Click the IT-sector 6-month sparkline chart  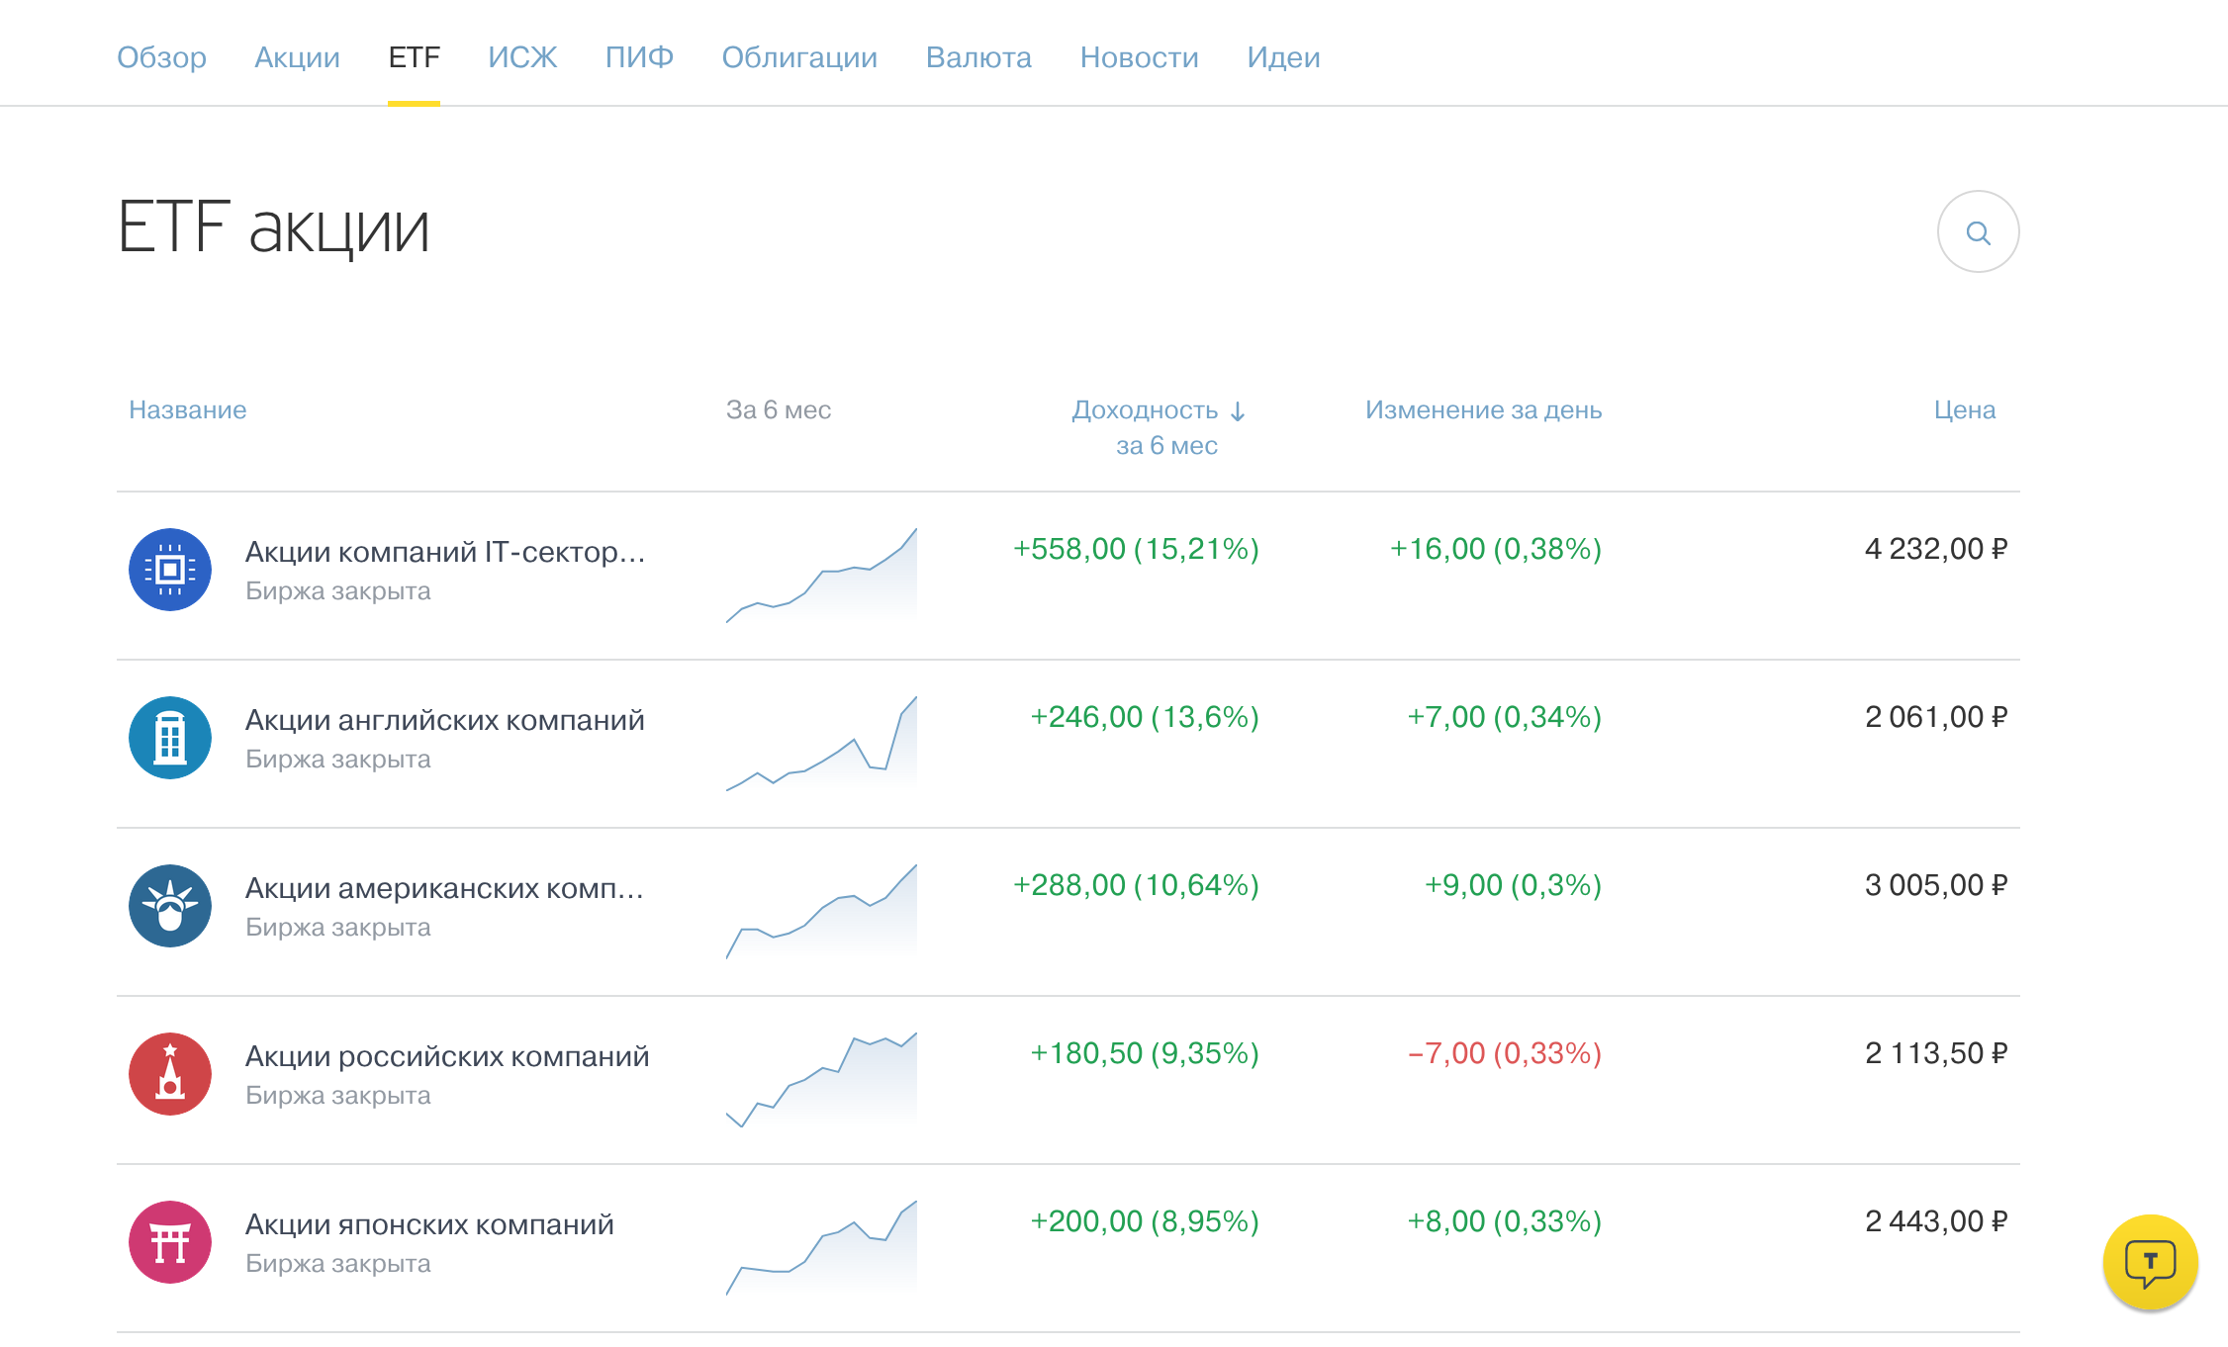821,576
